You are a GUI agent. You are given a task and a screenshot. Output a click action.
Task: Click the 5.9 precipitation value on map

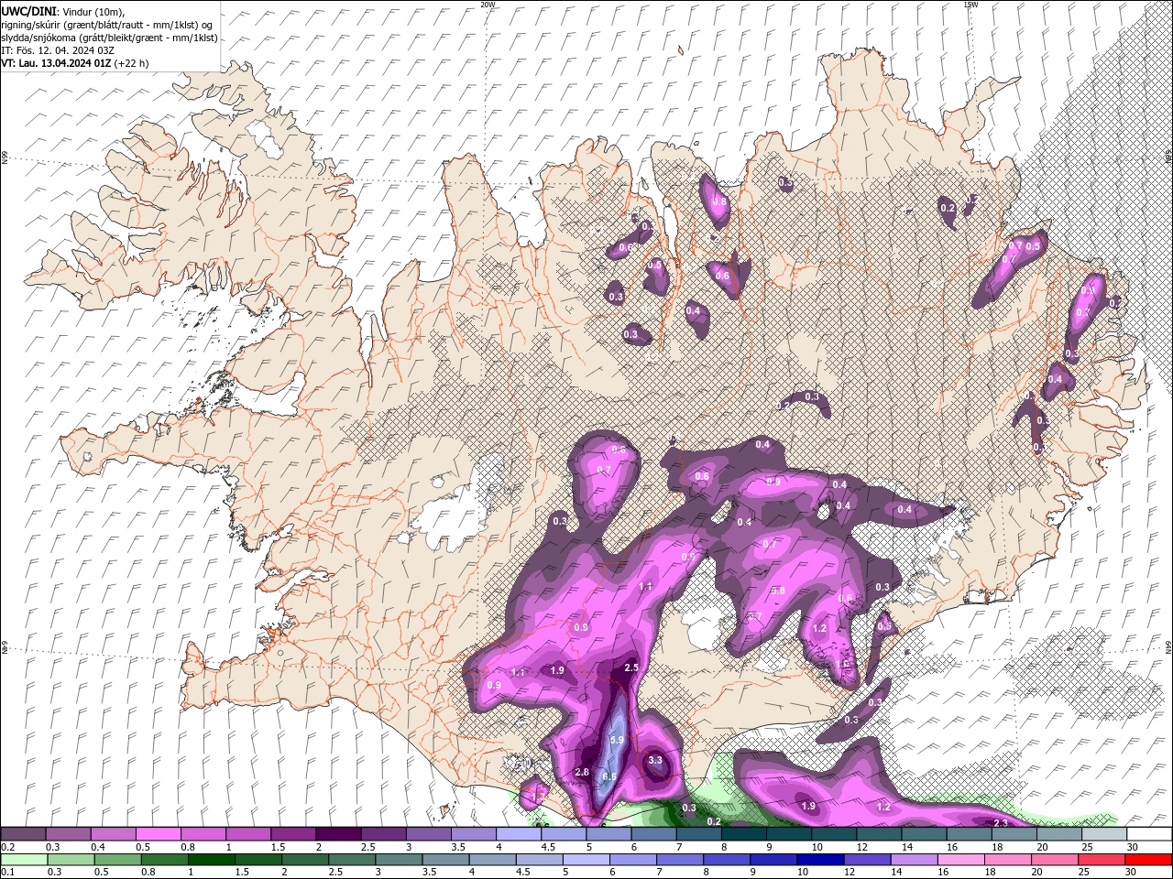[x=616, y=740]
